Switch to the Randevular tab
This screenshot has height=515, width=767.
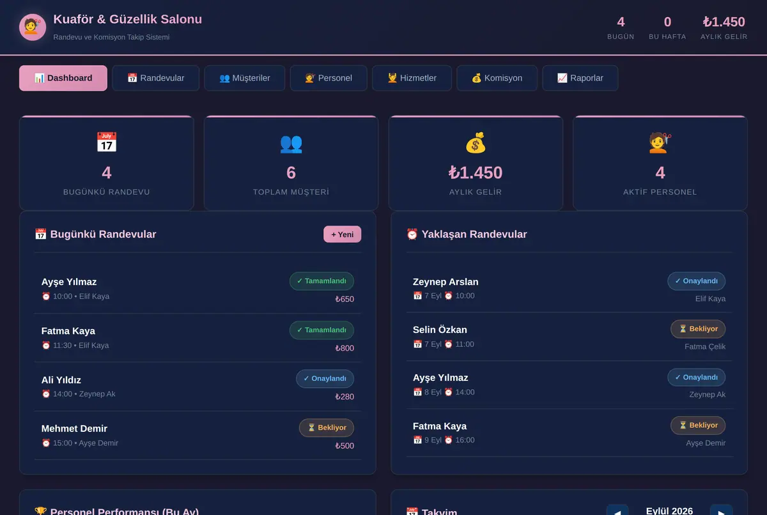click(156, 78)
